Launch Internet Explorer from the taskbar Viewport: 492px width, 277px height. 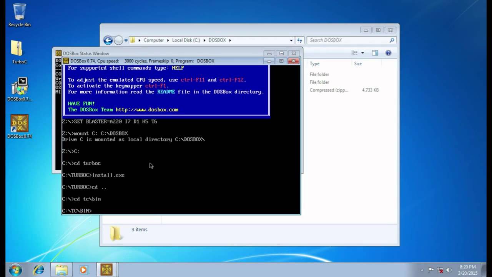[38, 270]
